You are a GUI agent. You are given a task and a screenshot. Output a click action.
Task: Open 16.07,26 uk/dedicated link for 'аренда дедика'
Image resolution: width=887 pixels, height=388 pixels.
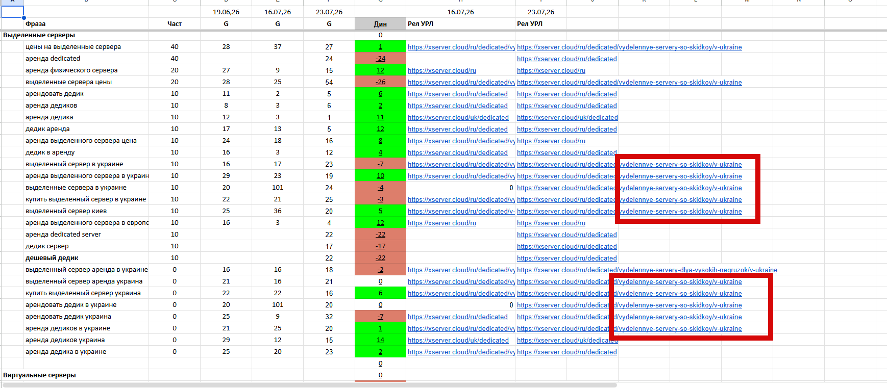[x=458, y=117]
